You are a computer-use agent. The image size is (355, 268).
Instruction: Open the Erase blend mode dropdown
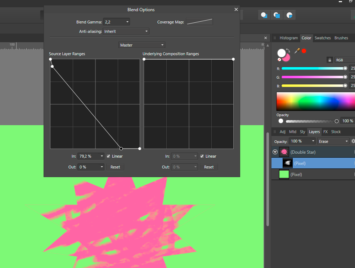(x=333, y=141)
